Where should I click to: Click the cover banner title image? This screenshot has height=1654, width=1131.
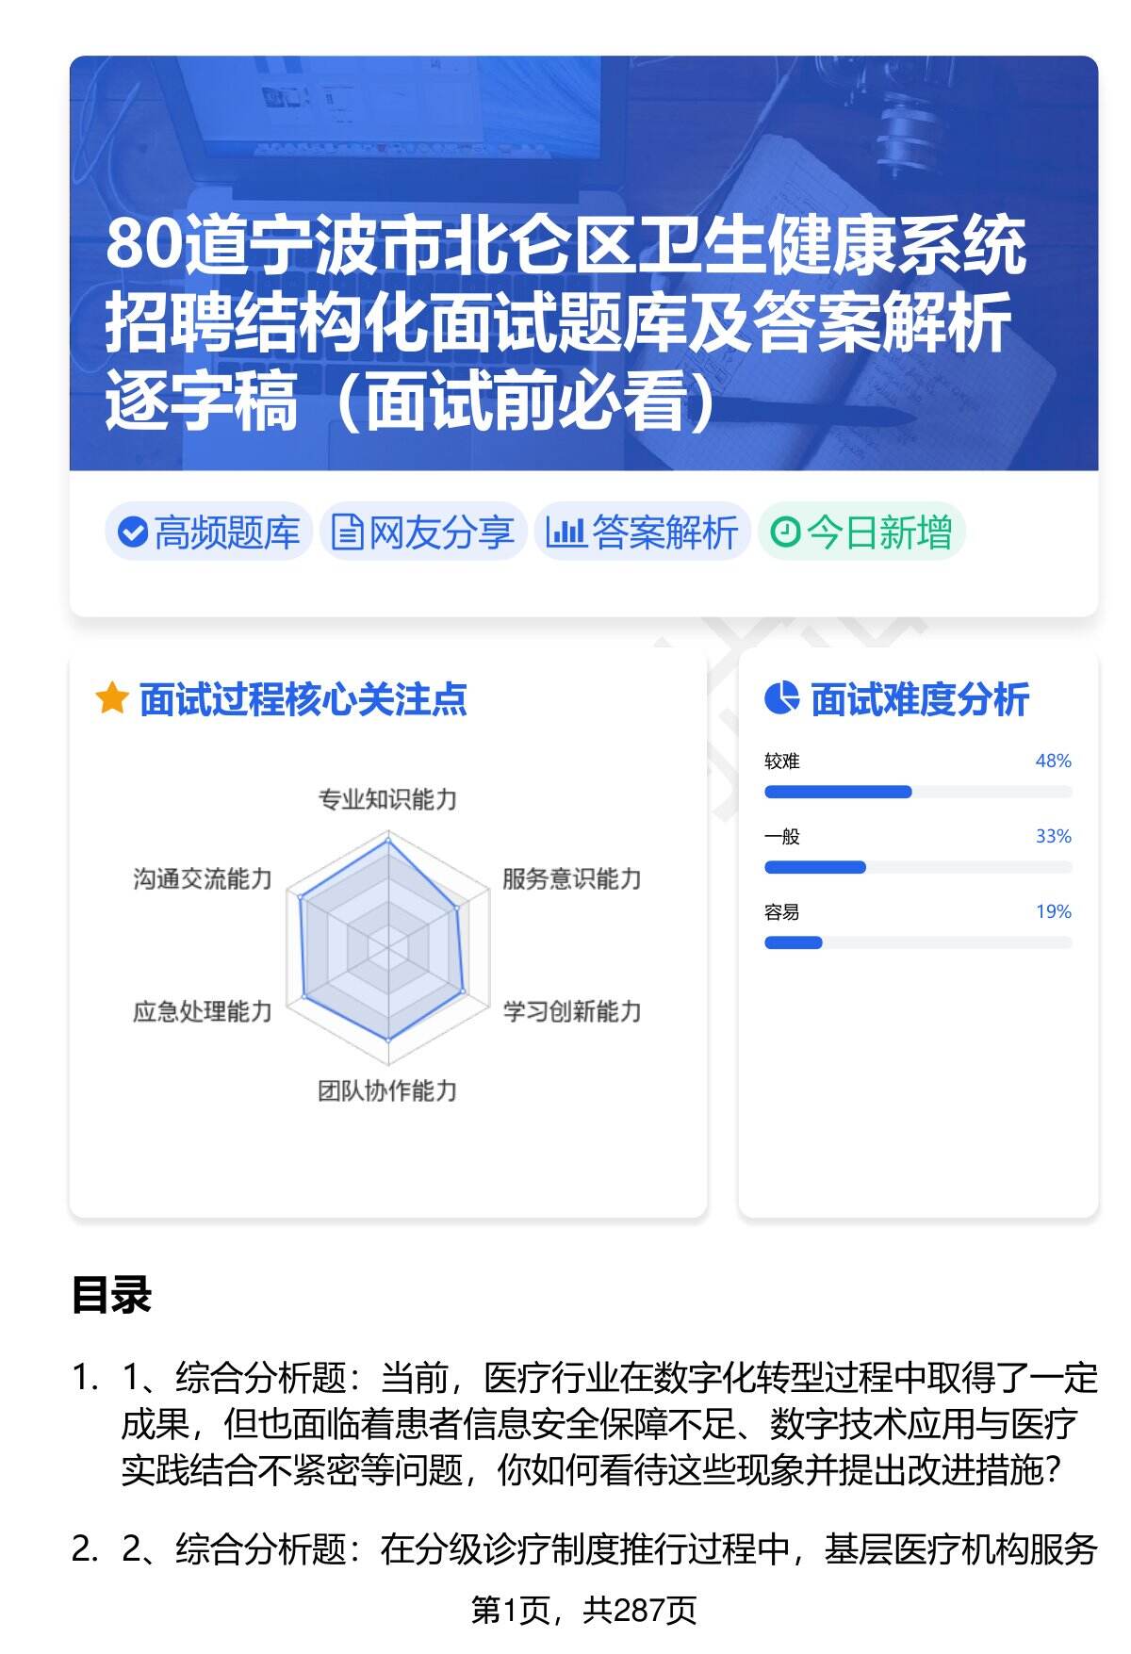pyautogui.click(x=583, y=263)
